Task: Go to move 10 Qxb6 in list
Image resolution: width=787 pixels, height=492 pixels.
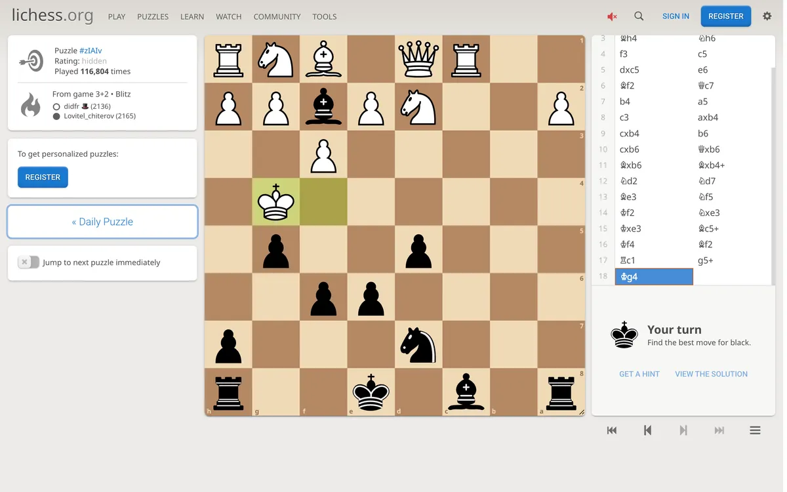Action: click(732, 150)
